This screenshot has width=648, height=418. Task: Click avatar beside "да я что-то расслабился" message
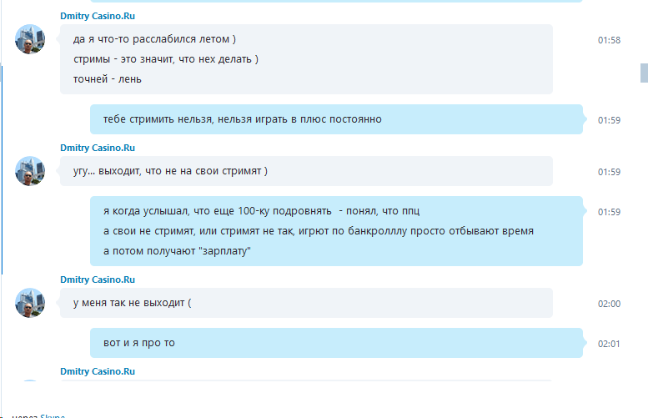30,39
